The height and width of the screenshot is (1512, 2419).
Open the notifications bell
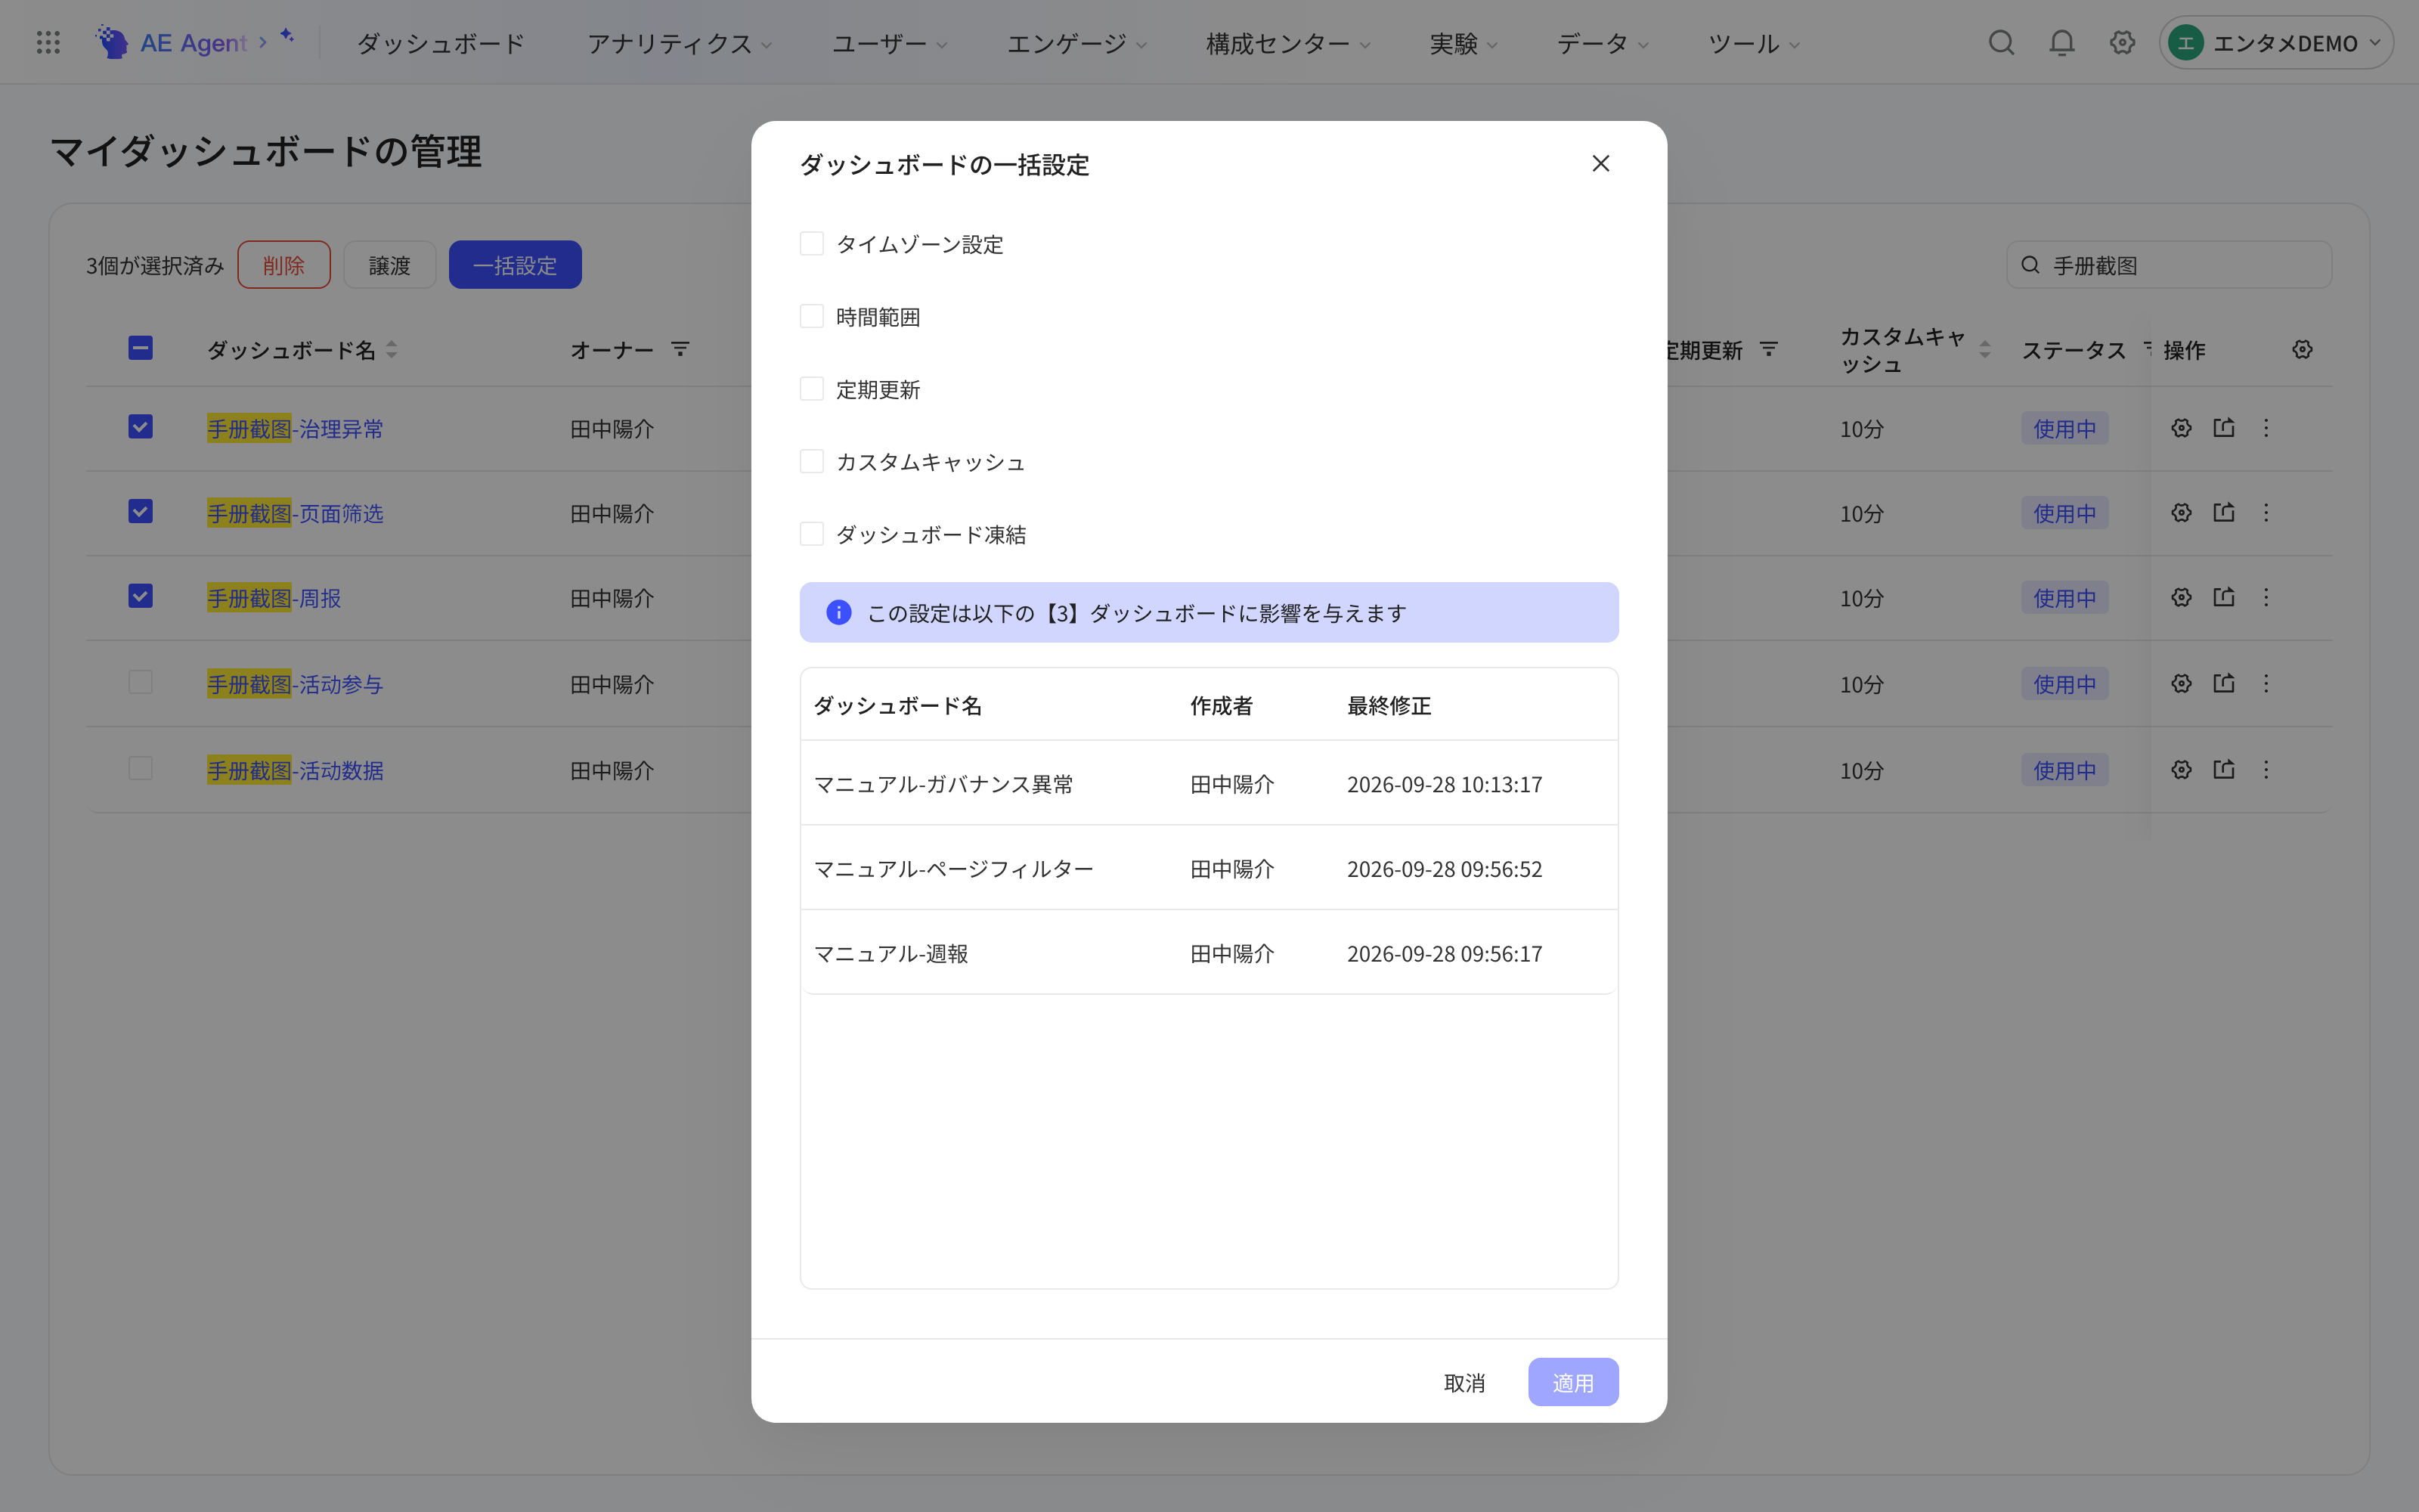coord(2061,42)
